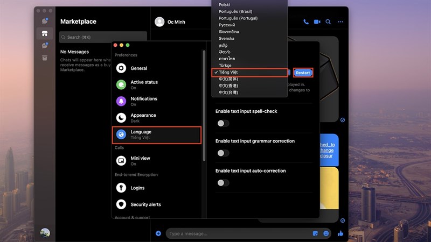
Task: Open the Archive icon in the sidebar
Action: 45,58
